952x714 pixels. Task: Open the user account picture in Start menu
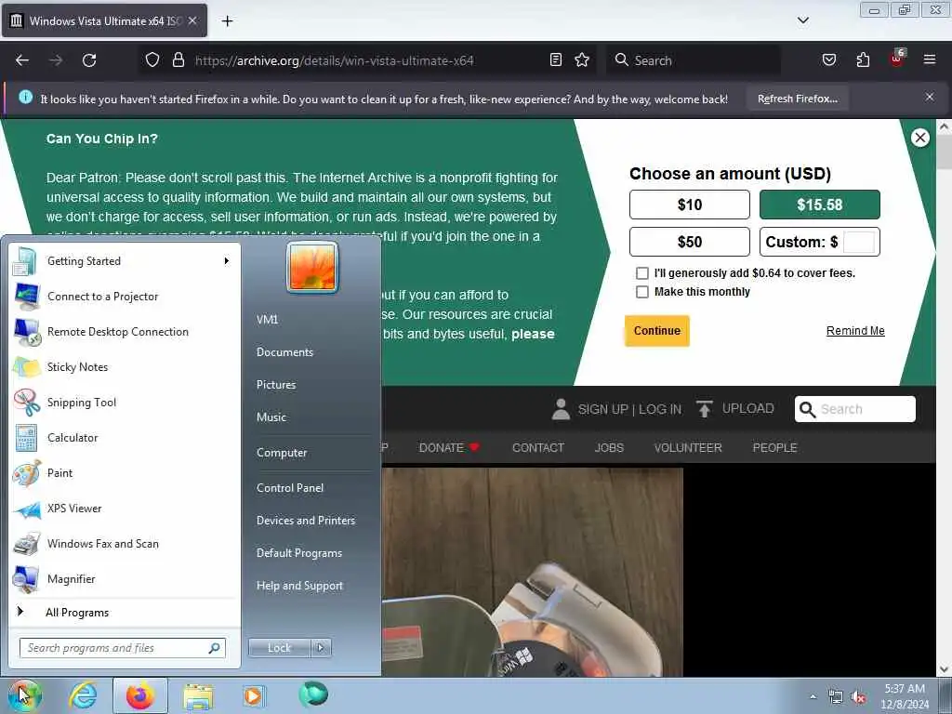pos(312,267)
